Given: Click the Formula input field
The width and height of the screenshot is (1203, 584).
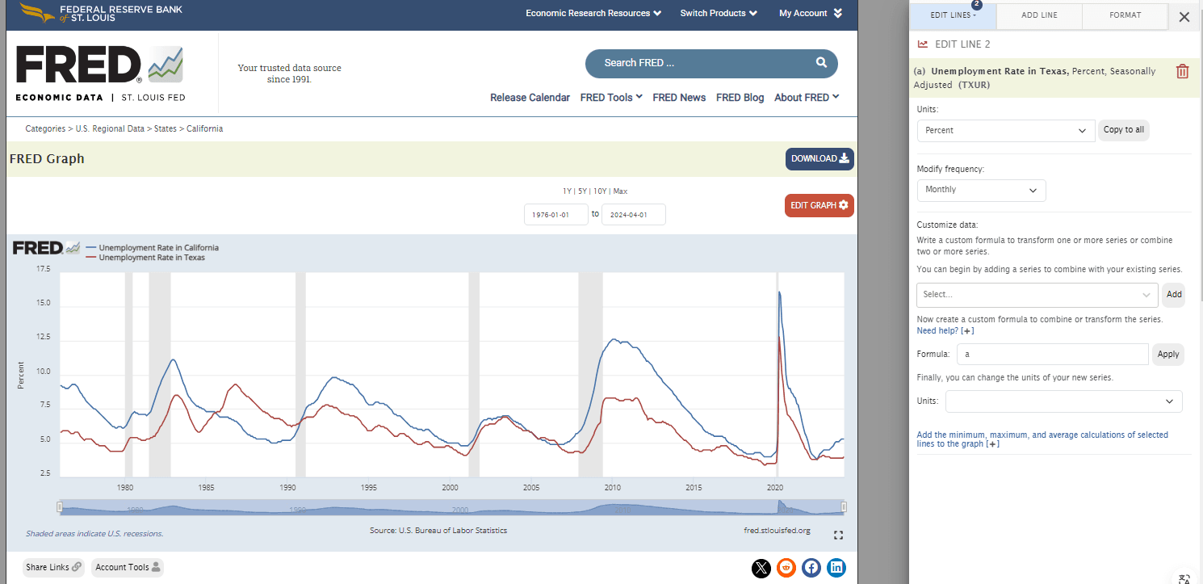Looking at the screenshot, I should [1051, 355].
